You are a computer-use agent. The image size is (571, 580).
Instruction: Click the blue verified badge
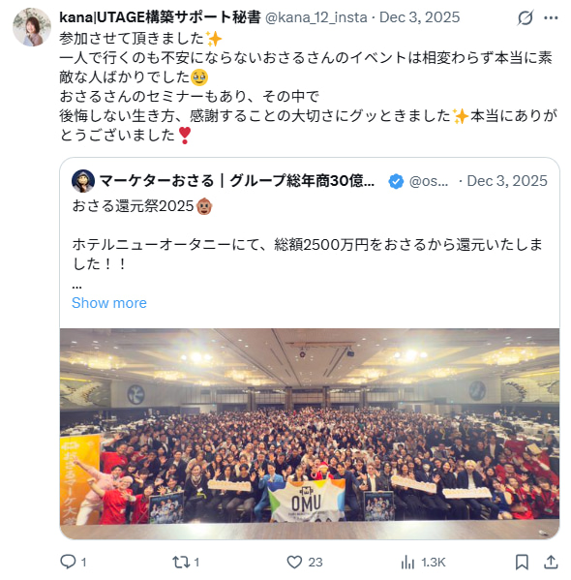click(396, 181)
